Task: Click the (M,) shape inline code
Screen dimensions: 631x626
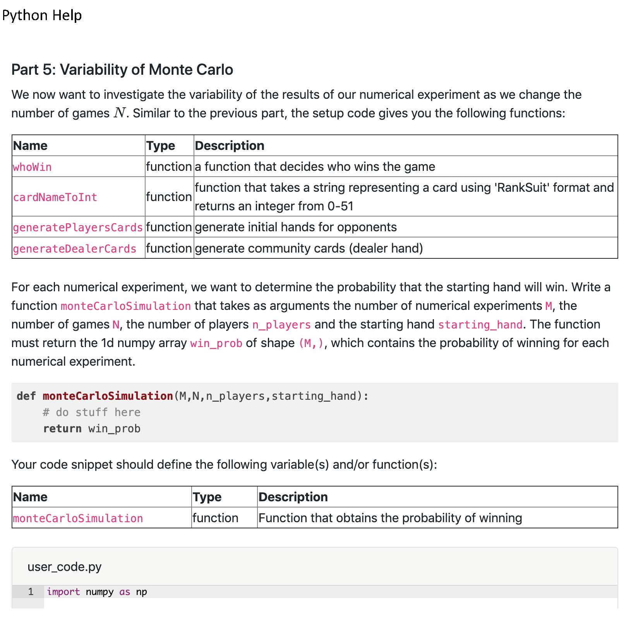Action: [311, 343]
